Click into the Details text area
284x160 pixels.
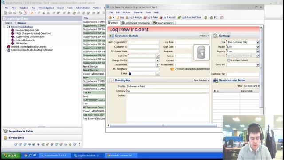[x=168, y=108]
